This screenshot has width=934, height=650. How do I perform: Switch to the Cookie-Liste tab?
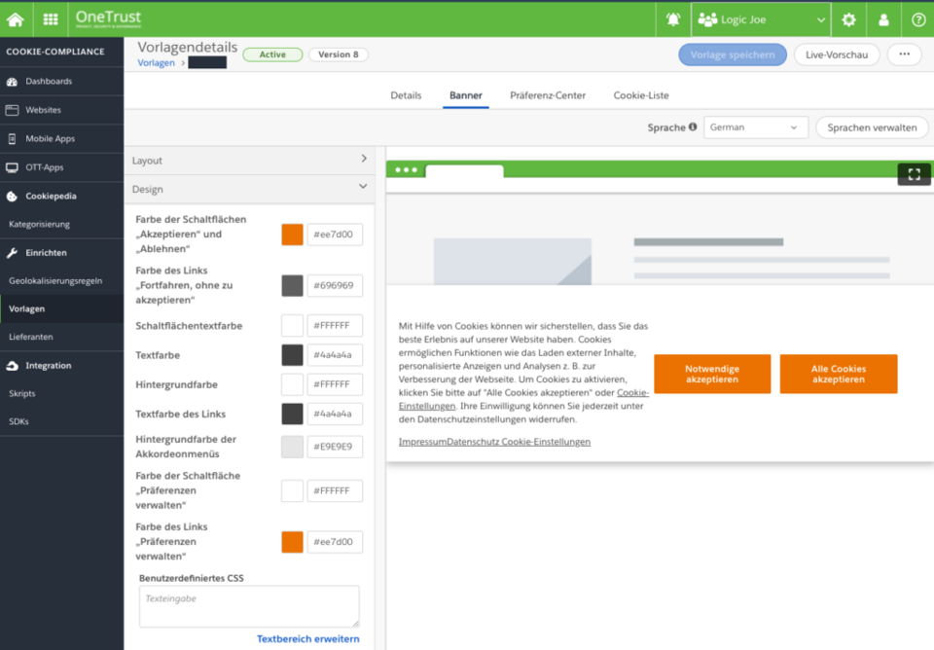click(x=641, y=95)
